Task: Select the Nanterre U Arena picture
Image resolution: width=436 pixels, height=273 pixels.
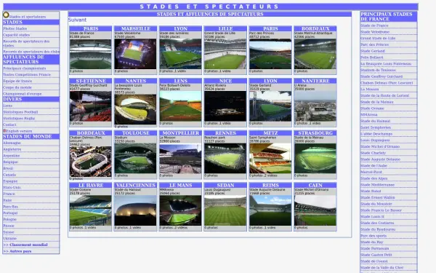Action: [315, 106]
